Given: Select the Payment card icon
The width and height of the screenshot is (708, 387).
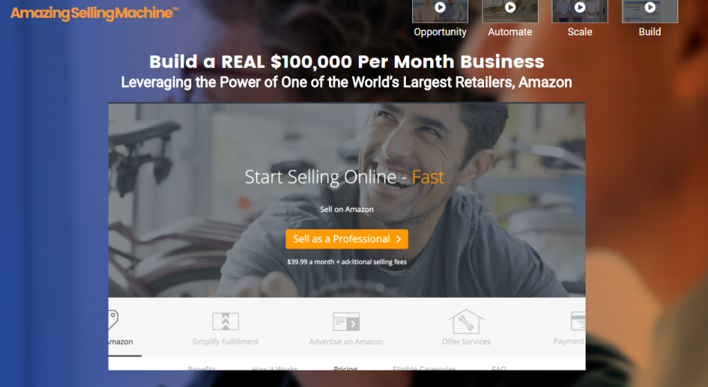Looking at the screenshot, I should pos(578,321).
